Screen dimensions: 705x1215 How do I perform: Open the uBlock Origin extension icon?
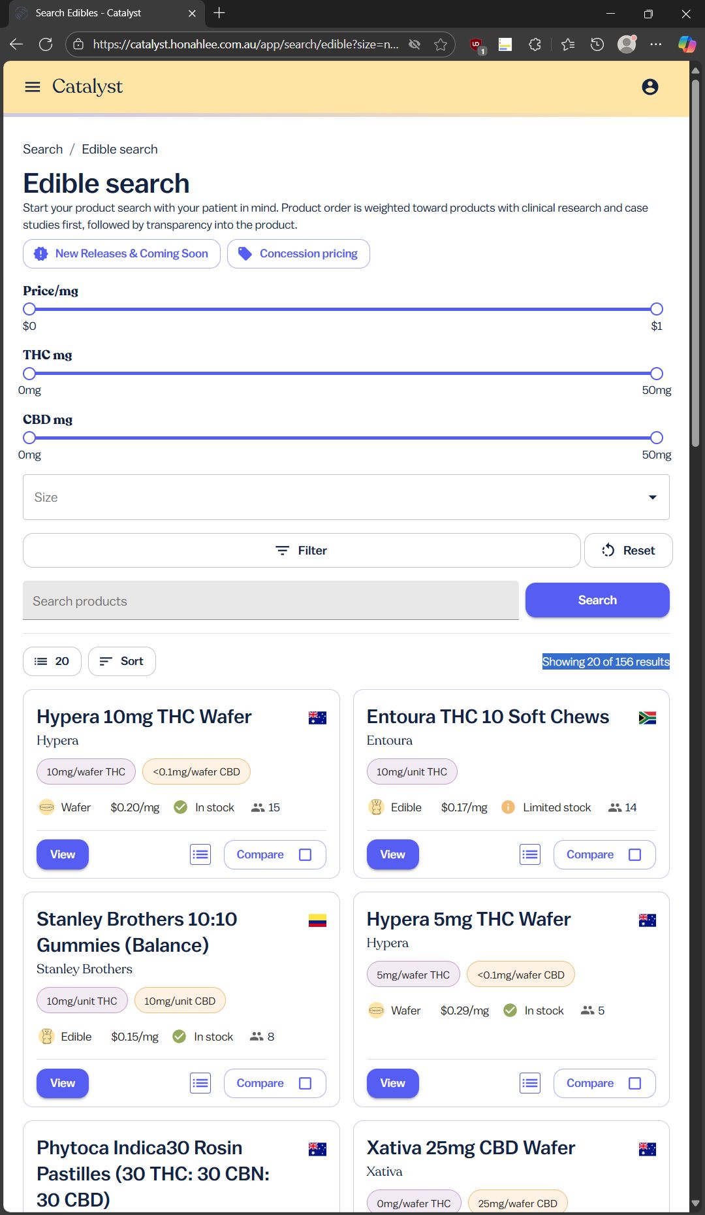pyautogui.click(x=477, y=44)
